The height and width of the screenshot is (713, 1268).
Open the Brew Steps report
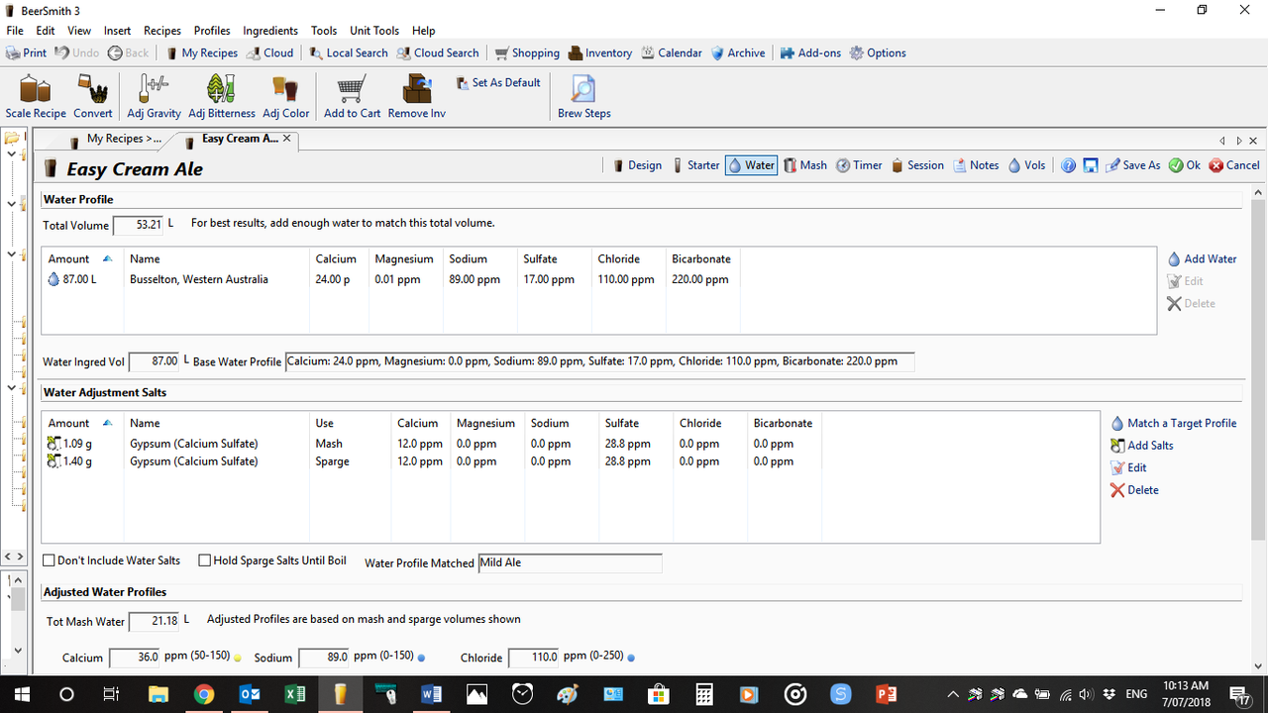(584, 97)
